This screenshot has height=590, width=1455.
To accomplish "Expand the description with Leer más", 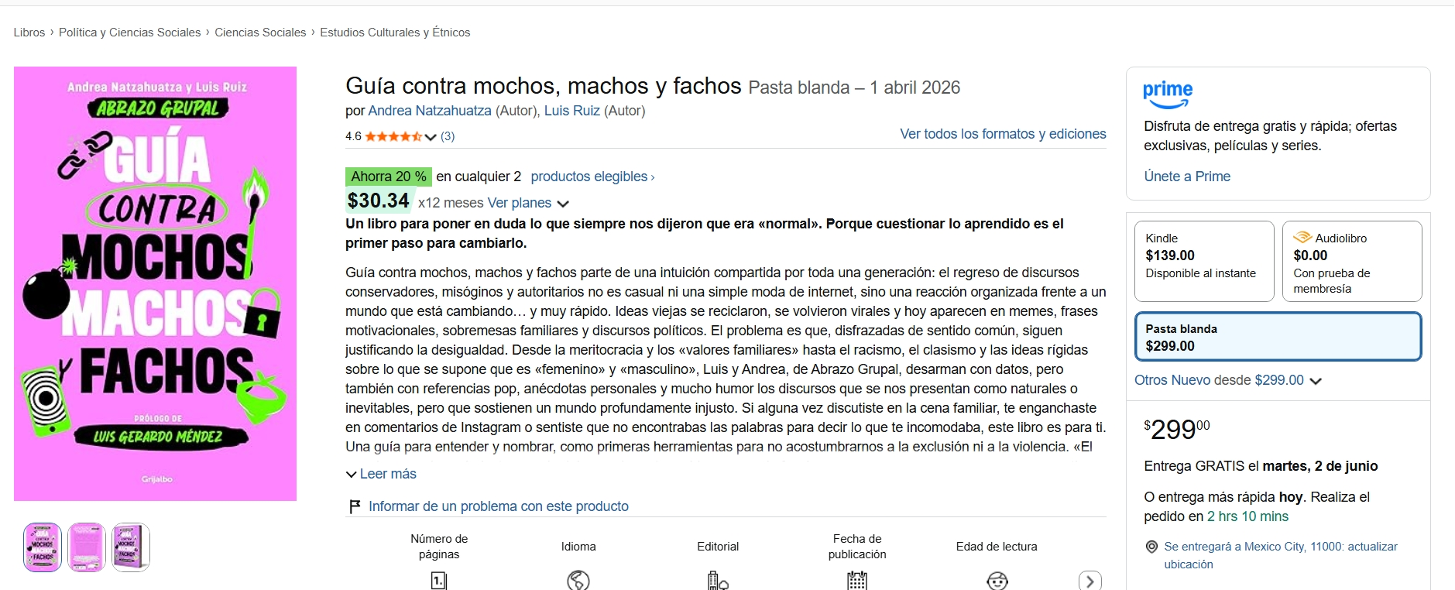I will pos(381,474).
